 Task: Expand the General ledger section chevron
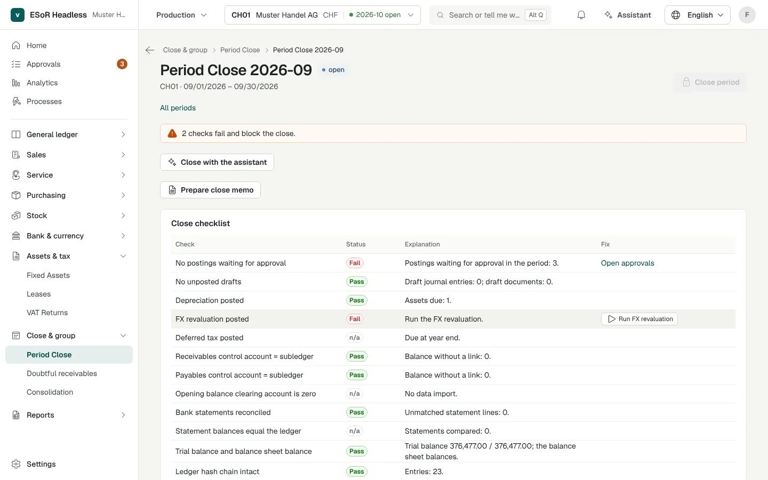[123, 134]
